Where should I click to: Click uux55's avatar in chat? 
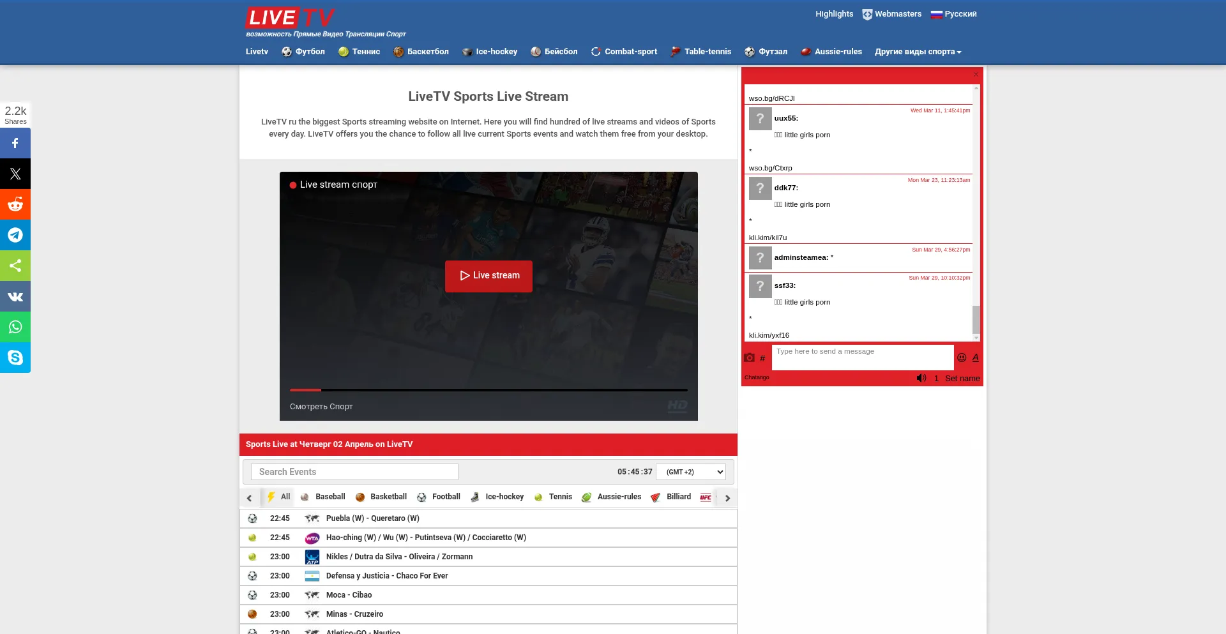point(760,118)
